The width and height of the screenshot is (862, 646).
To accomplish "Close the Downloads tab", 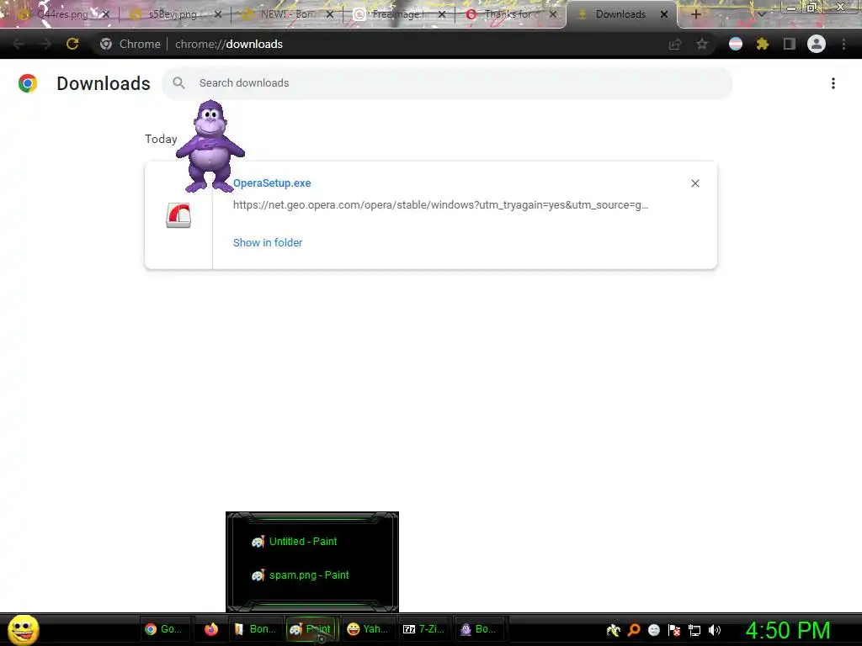I will click(664, 14).
